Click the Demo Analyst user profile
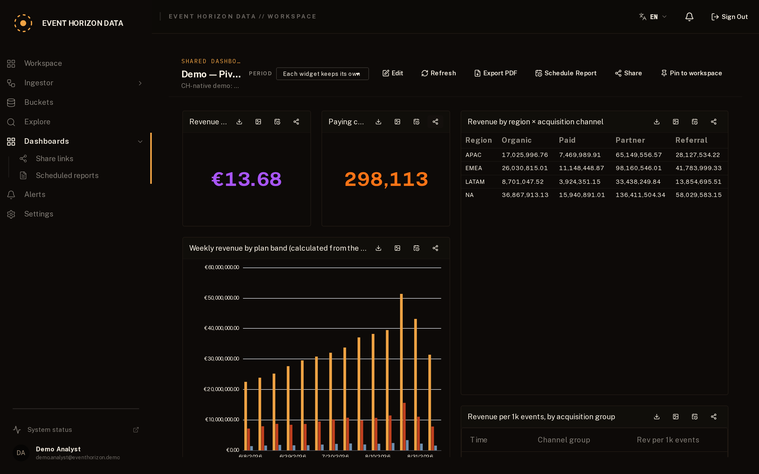The width and height of the screenshot is (759, 474). [x=66, y=453]
